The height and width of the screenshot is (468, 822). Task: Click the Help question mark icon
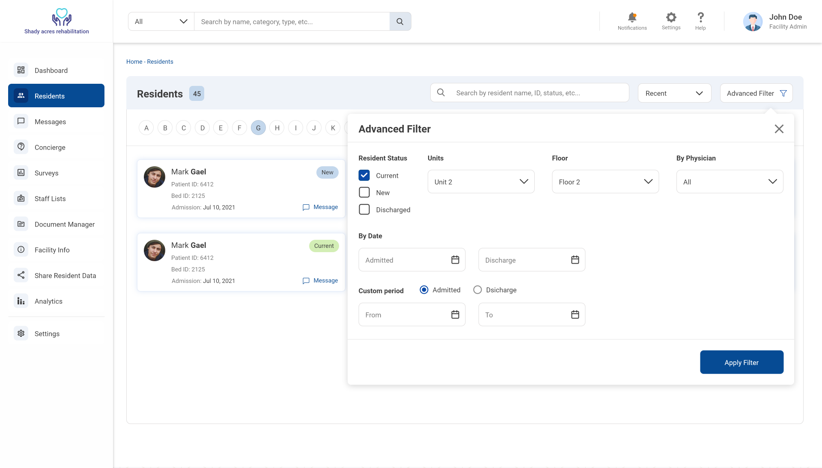pos(700,18)
